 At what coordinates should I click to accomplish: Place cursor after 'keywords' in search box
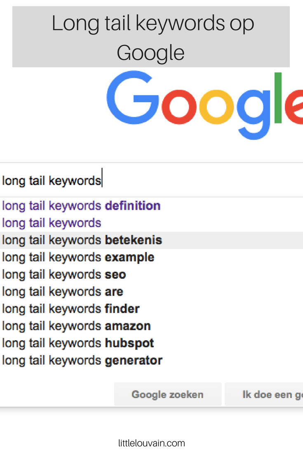pyautogui.click(x=102, y=179)
